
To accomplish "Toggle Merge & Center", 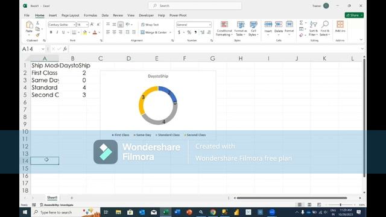I will (x=154, y=32).
